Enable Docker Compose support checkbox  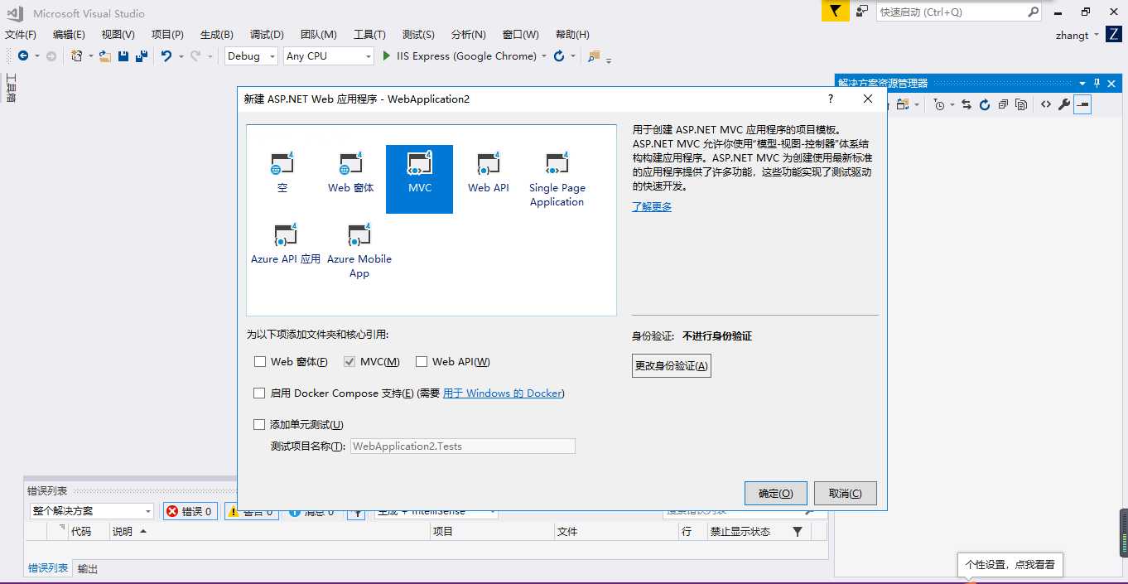[260, 393]
